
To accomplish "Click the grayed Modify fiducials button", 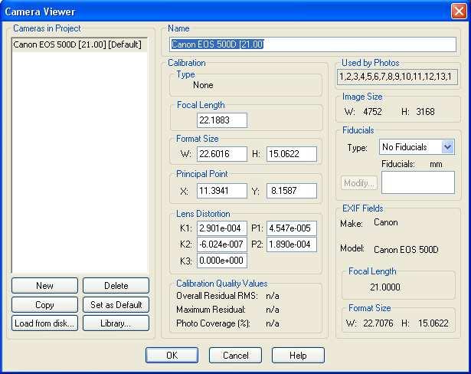I will click(359, 183).
